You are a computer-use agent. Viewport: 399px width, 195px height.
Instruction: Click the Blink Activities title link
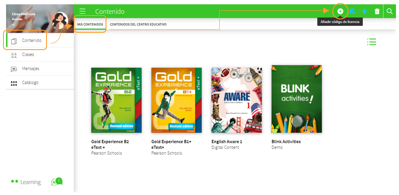(x=286, y=142)
